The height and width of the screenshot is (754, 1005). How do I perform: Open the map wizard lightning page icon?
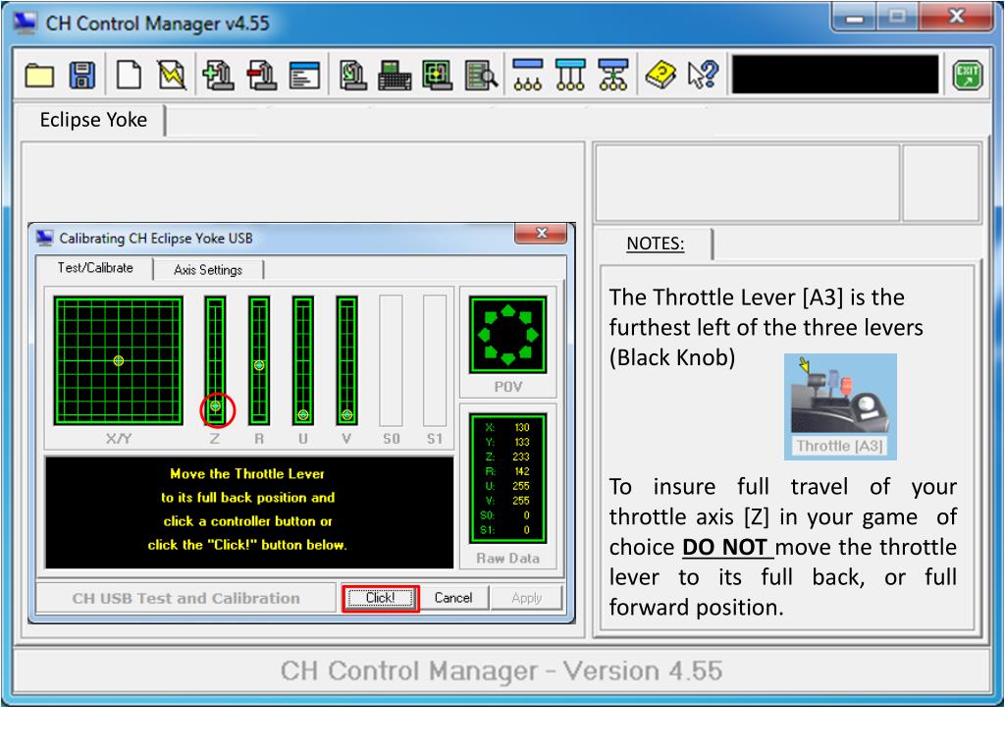click(172, 76)
